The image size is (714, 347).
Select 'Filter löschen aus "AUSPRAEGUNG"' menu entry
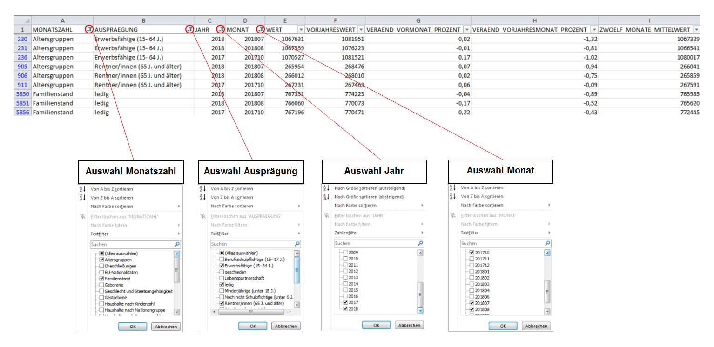click(x=246, y=216)
